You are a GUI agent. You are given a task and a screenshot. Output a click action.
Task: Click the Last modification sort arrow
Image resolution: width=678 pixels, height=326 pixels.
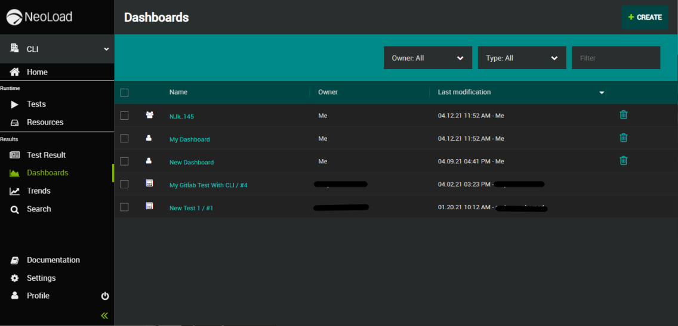pos(602,93)
